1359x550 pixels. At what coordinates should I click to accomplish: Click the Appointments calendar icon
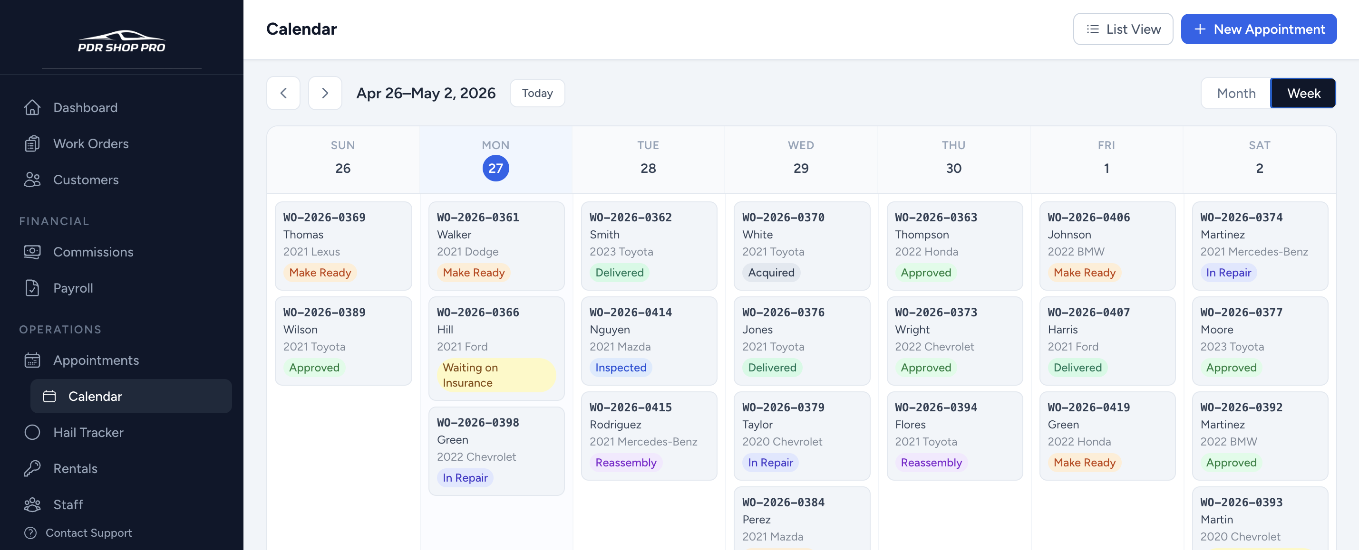[32, 360]
